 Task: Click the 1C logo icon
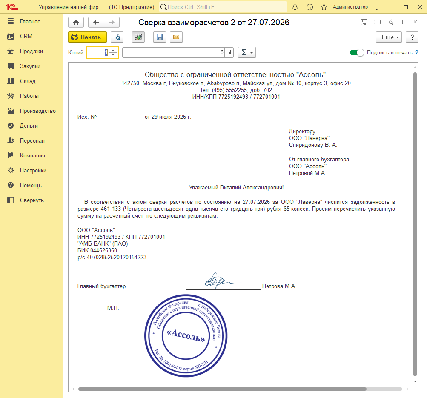tap(12, 7)
